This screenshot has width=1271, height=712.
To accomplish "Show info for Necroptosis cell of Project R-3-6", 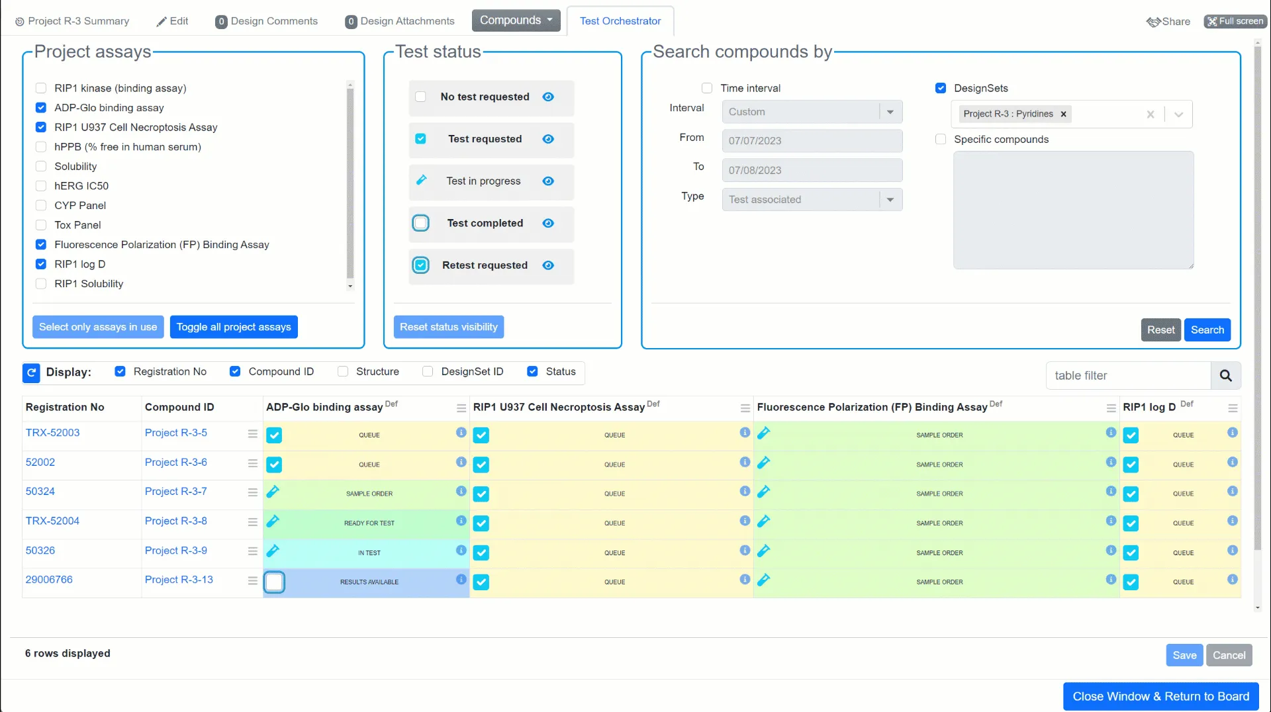I will pos(745,462).
